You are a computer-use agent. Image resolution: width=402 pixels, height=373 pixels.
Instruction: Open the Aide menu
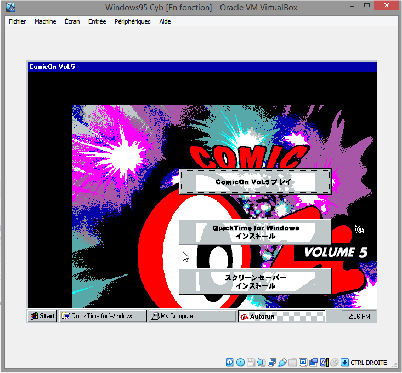point(165,21)
